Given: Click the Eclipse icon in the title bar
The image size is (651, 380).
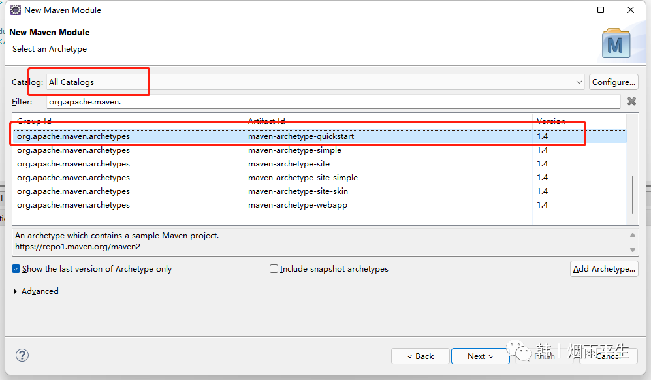Looking at the screenshot, I should tap(16, 10).
